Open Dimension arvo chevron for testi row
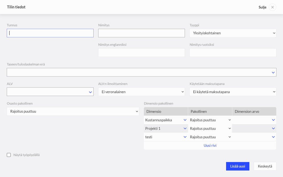 tap(273, 137)
